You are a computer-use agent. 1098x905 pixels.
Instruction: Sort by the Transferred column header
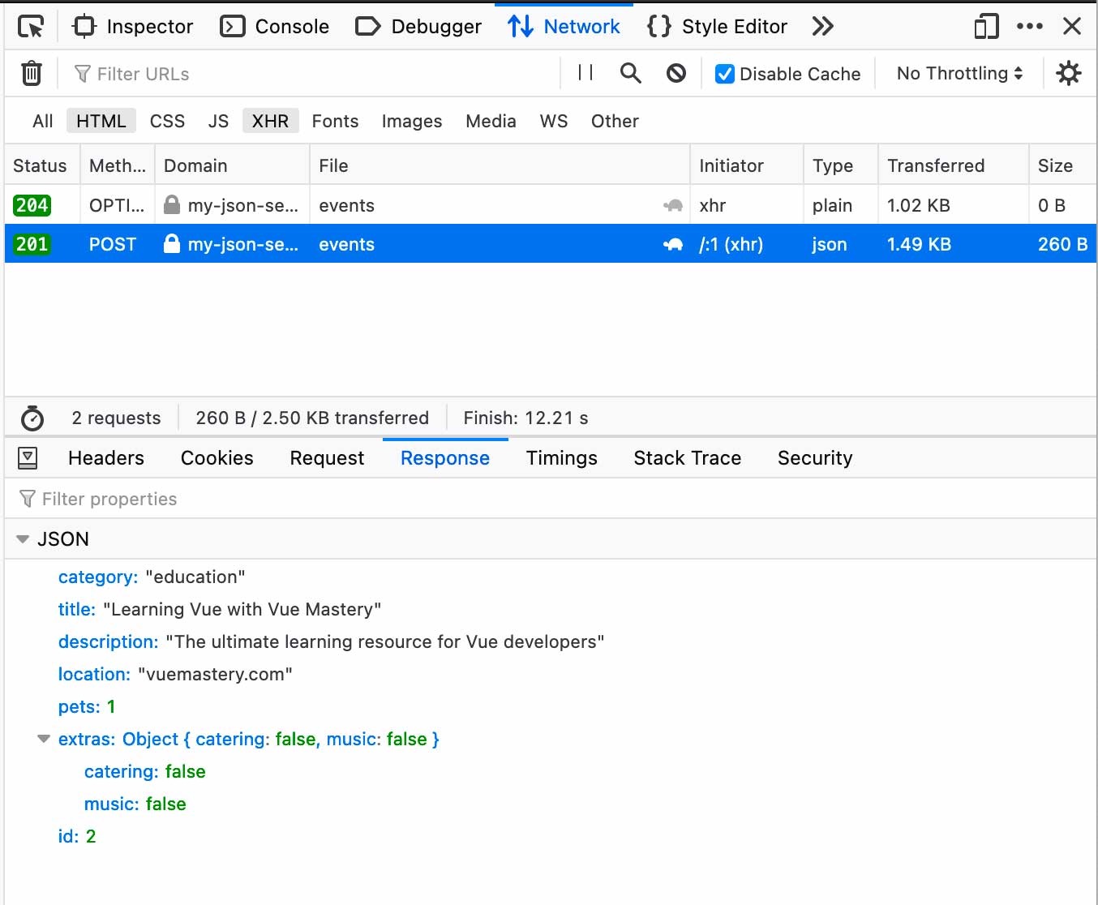[x=954, y=165]
